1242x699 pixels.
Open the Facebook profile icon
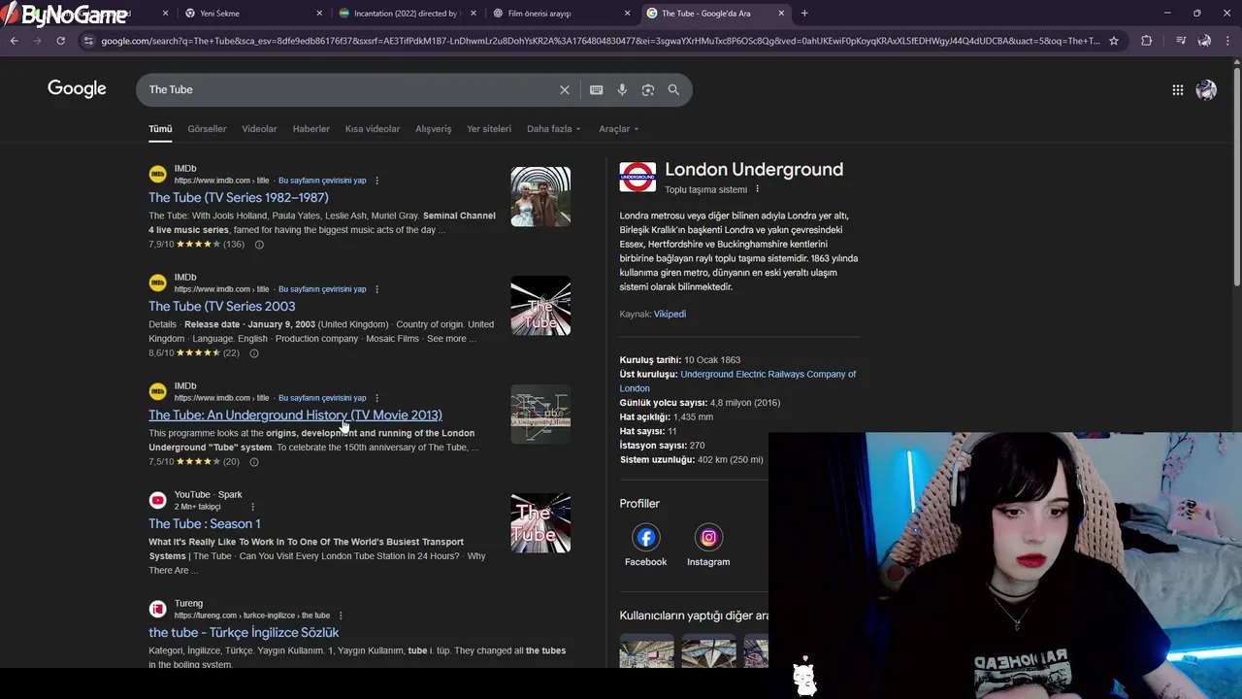click(645, 537)
